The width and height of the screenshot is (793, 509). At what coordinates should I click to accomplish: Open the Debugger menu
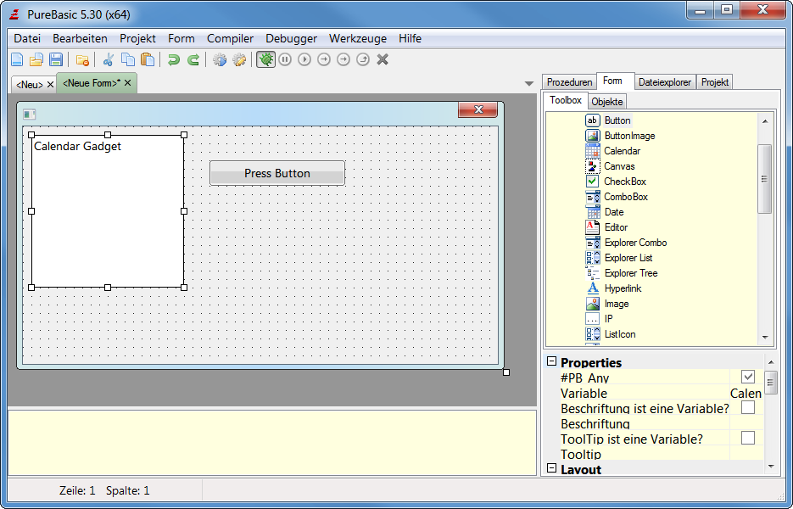pyautogui.click(x=291, y=38)
